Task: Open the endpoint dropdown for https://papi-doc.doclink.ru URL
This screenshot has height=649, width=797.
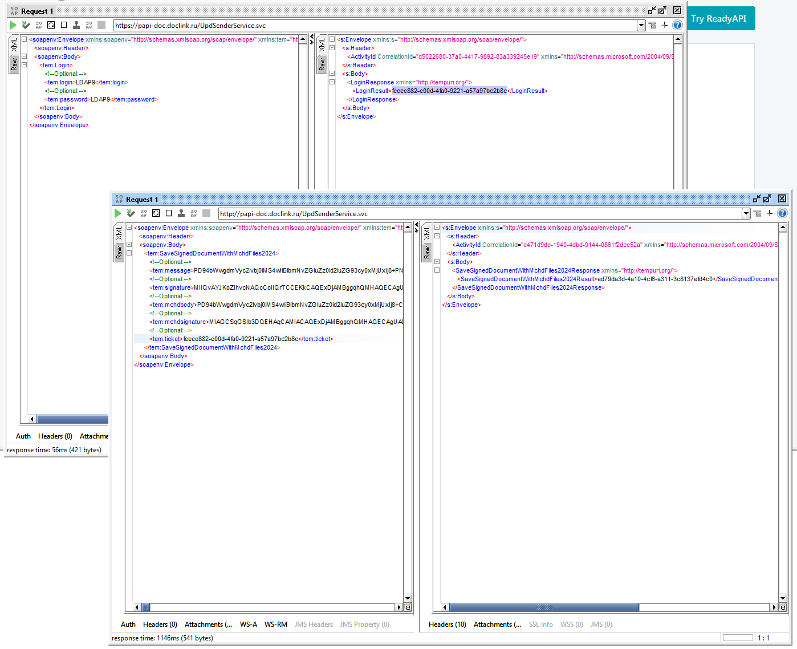Action: (x=641, y=25)
